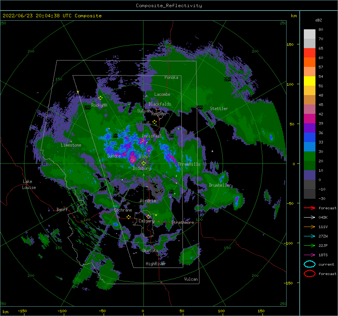Select the RedDeer city label
The image size is (338, 316).
click(159, 114)
